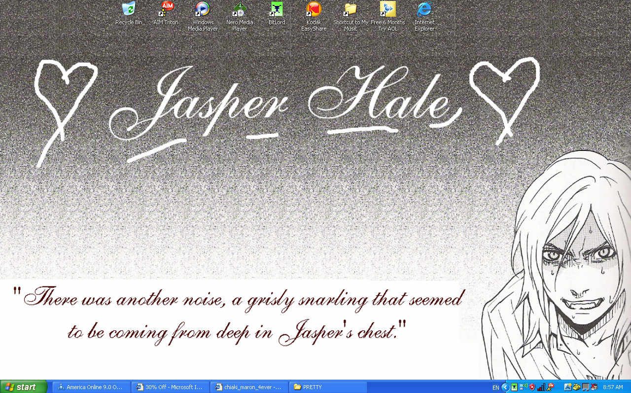Launch Internet Explorer from the desktop
The width and height of the screenshot is (631, 393).
click(424, 9)
